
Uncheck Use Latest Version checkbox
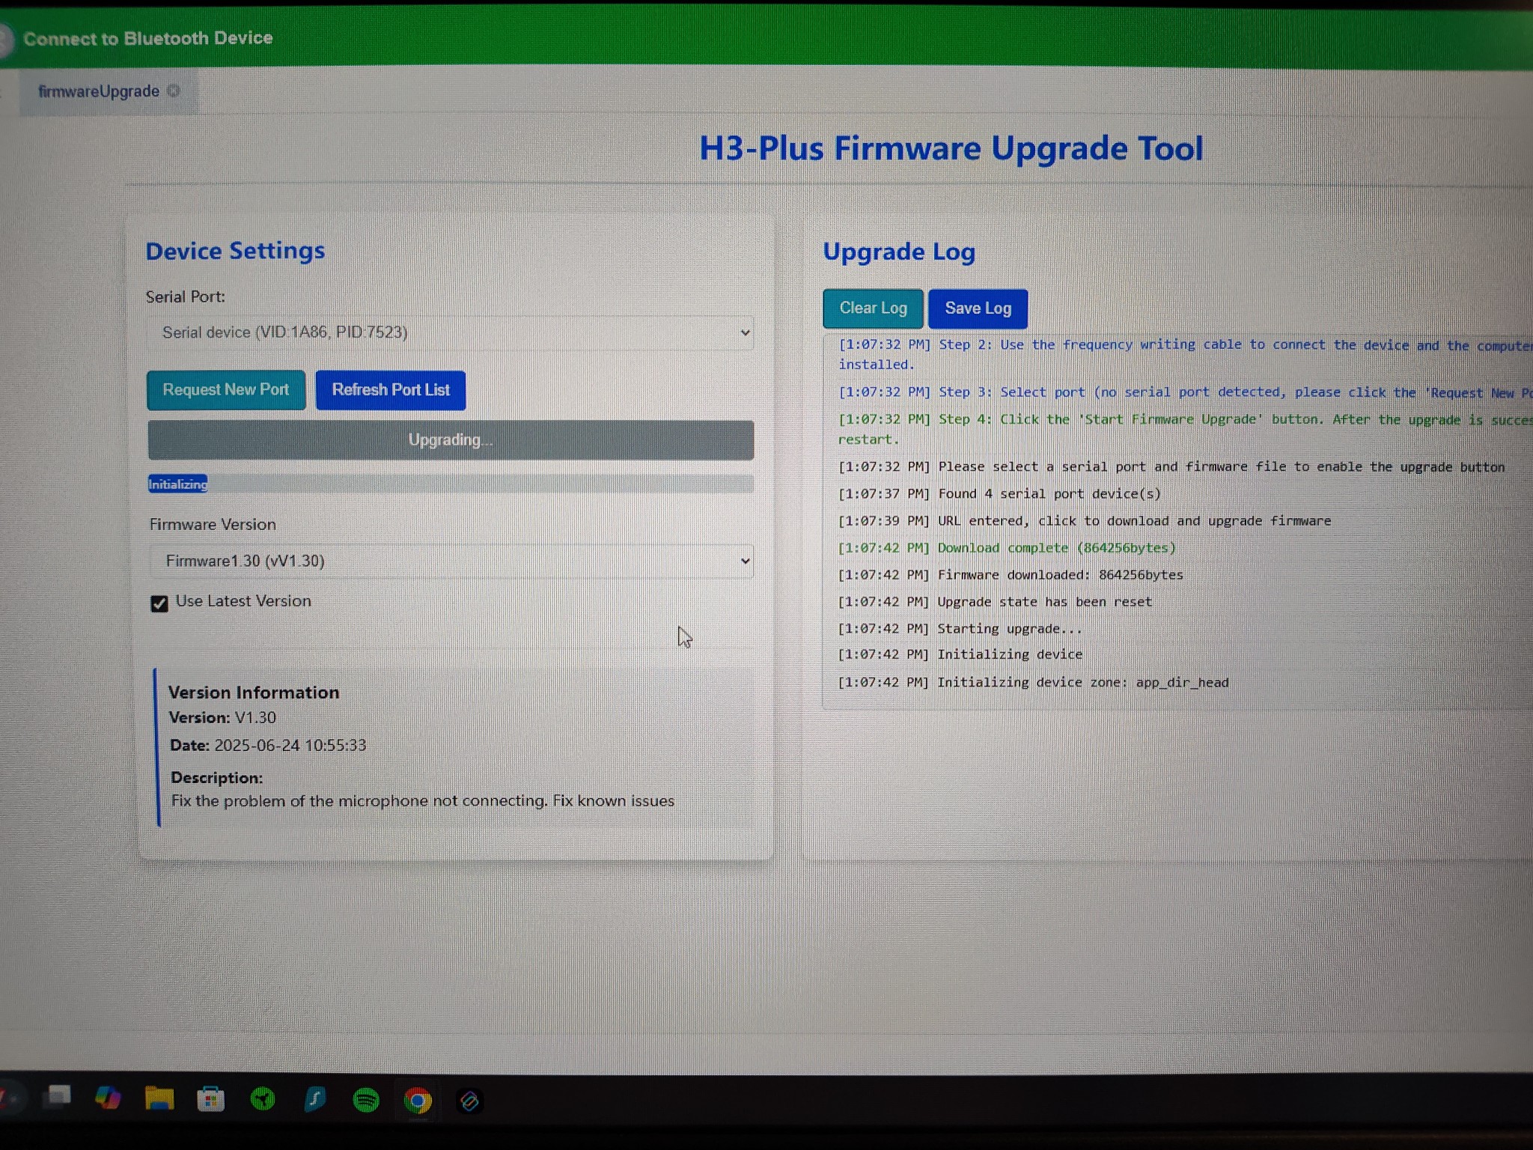tap(159, 603)
